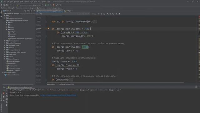Click the filter funnel icon in the search bar
The height and width of the screenshot is (113, 200).
pyautogui.click(x=119, y=14)
